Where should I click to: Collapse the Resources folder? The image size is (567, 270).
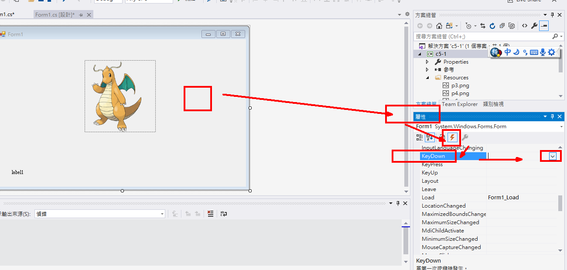(x=427, y=78)
